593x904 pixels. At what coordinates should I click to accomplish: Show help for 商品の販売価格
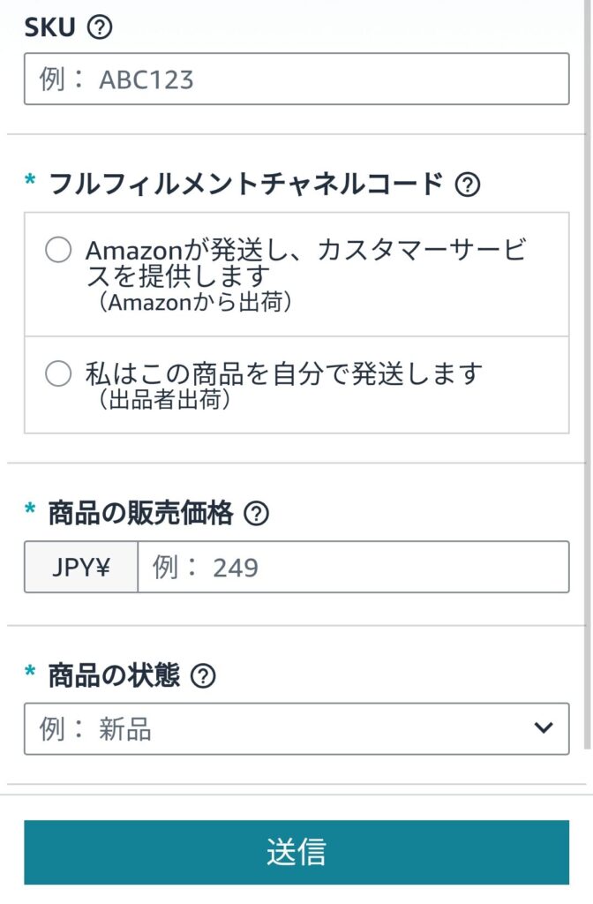257,513
